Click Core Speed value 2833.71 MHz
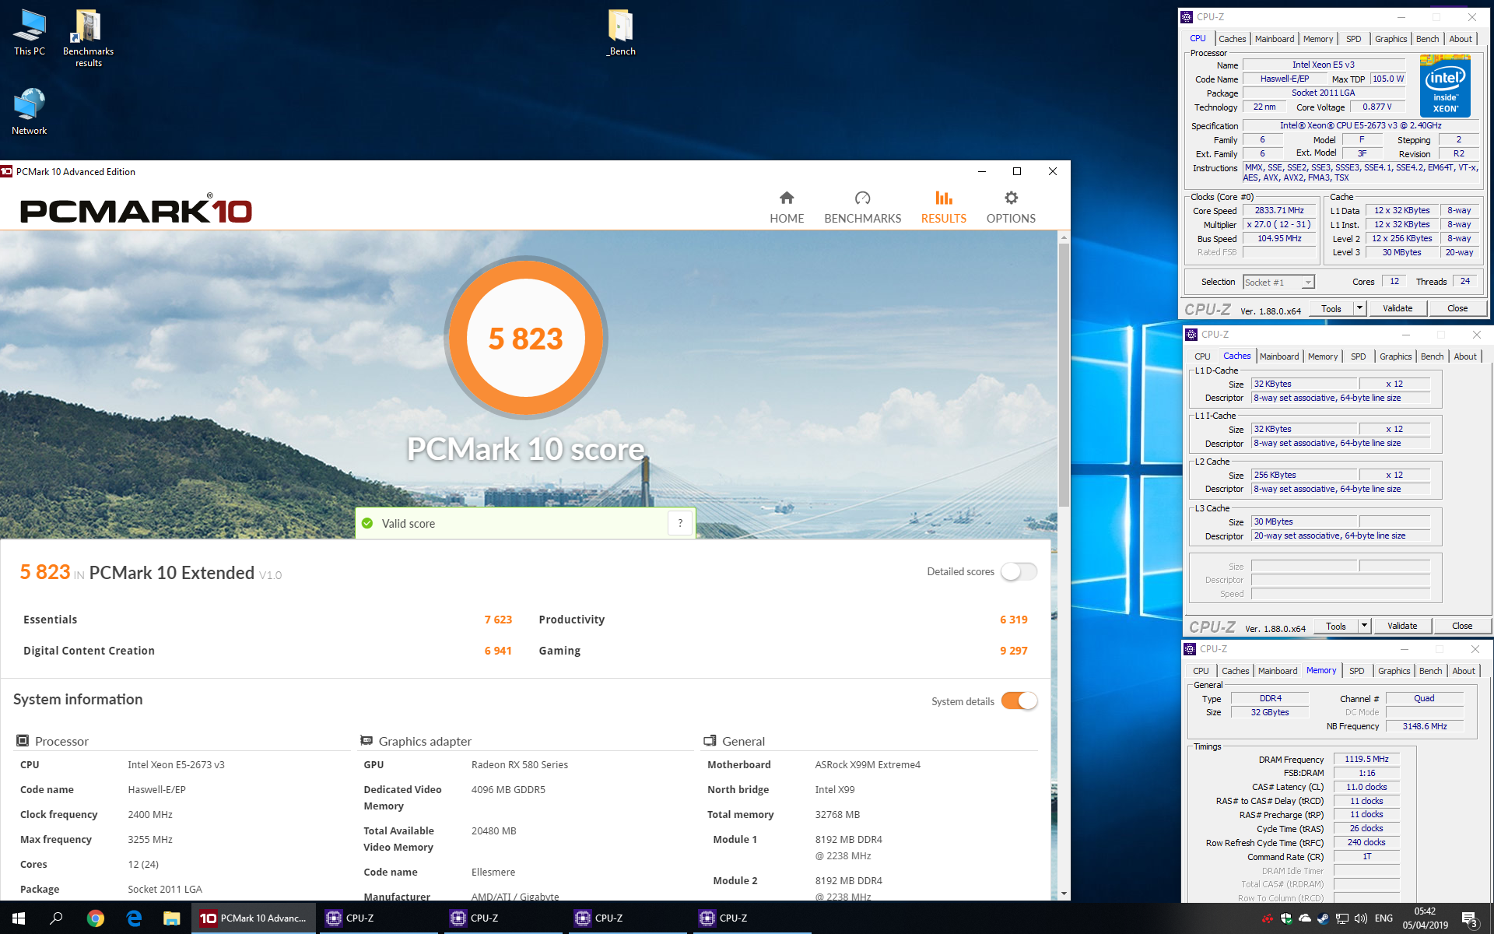 click(x=1279, y=210)
